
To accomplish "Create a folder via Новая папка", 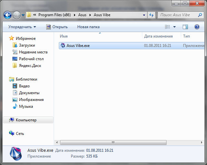I will click(x=88, y=27).
